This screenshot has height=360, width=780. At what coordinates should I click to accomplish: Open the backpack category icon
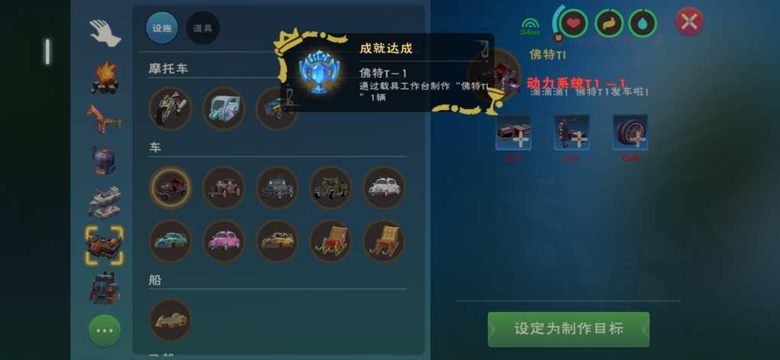(x=105, y=288)
